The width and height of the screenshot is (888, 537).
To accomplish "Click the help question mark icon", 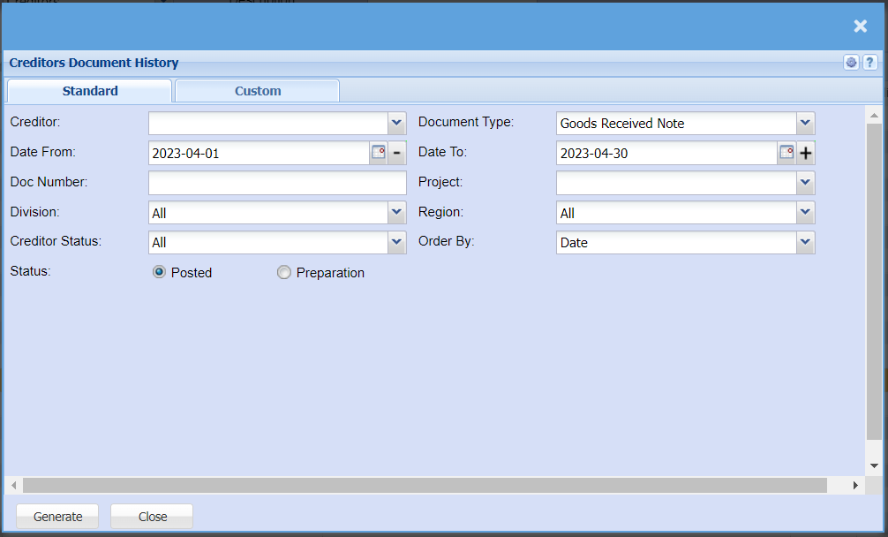I will [x=869, y=63].
